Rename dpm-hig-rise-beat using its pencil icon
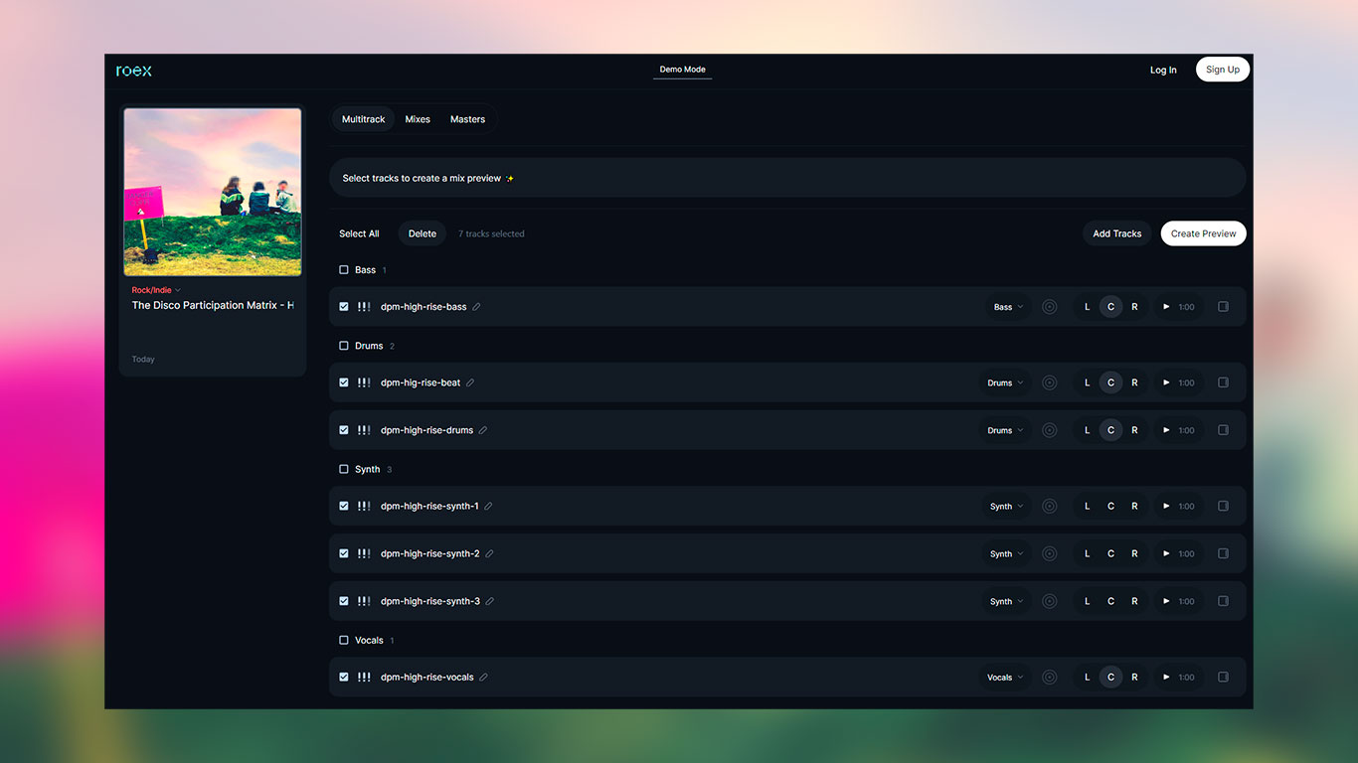 [x=470, y=382]
